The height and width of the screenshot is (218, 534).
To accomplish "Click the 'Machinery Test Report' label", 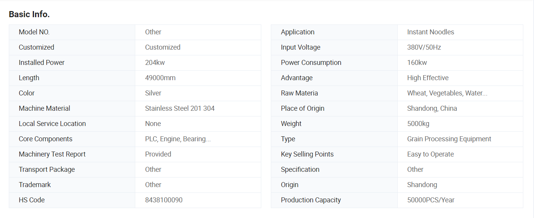I will point(52,154).
